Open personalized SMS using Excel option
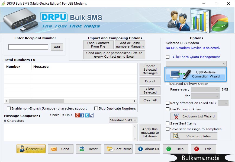 [114, 55]
